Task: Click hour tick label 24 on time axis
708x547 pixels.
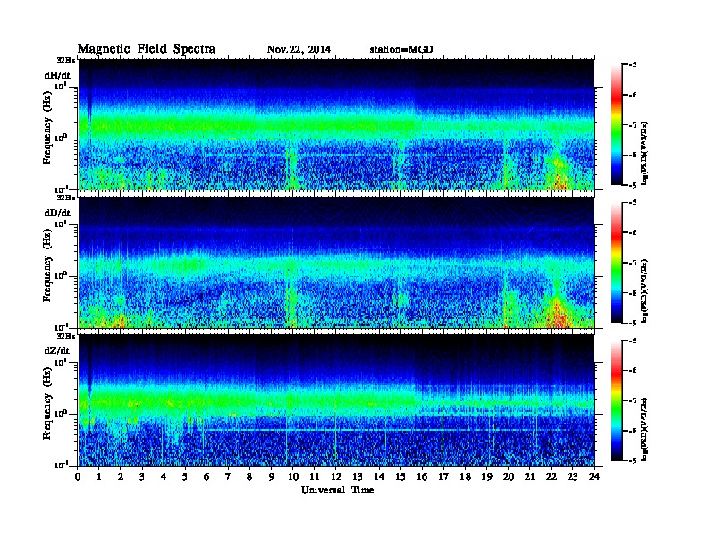Action: (594, 476)
